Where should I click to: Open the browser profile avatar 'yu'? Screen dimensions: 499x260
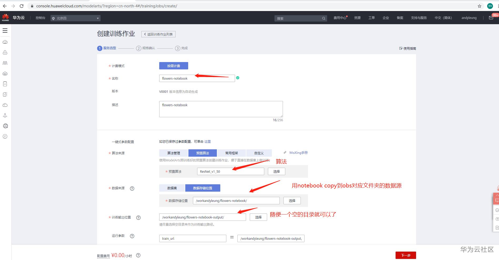click(490, 6)
